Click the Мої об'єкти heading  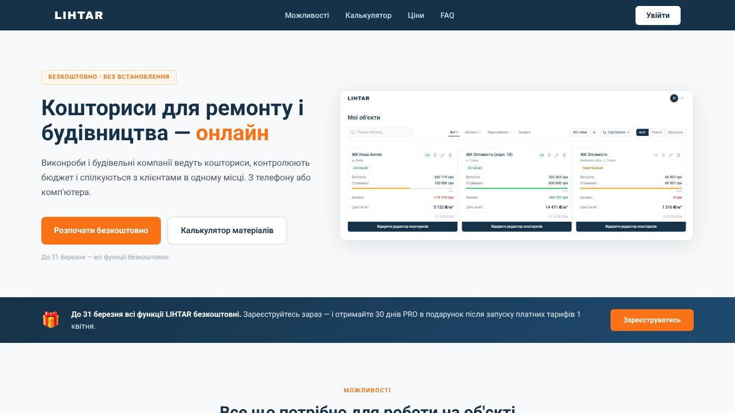tap(364, 117)
